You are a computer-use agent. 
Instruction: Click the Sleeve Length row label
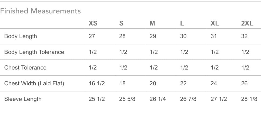23,99
